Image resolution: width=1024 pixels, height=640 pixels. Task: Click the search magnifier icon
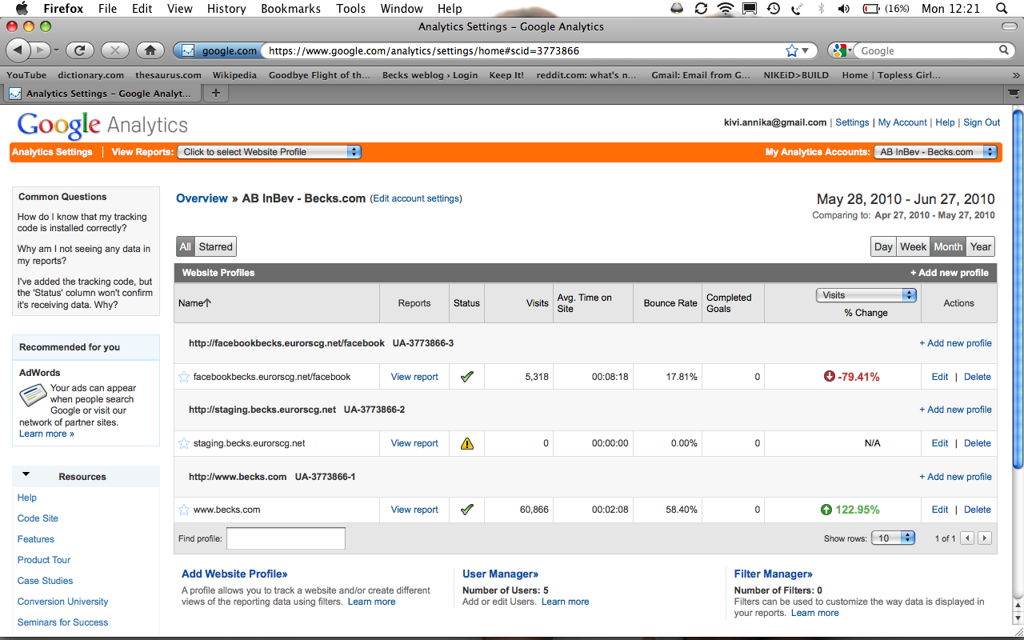click(1005, 50)
